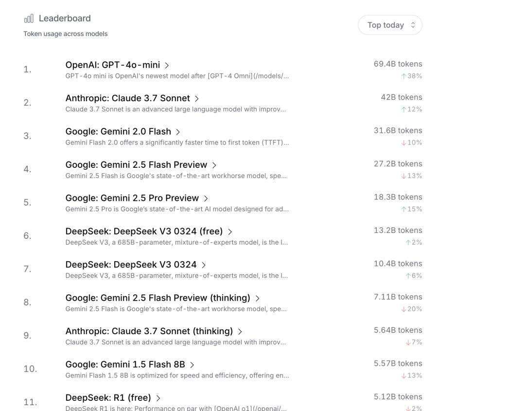Open Gemini 2.5 Flash Preview (thinking) link

click(158, 298)
